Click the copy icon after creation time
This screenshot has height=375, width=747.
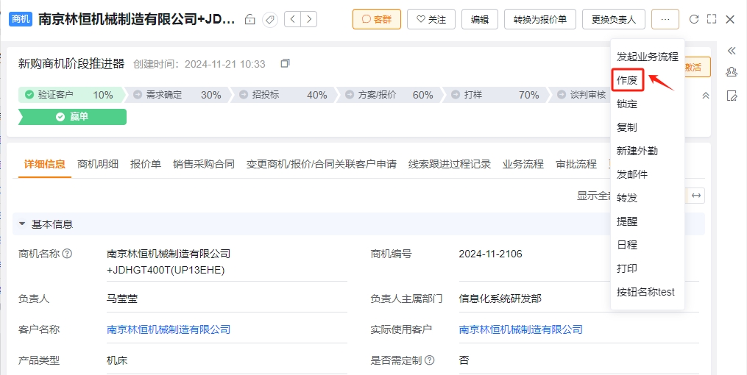[285, 63]
